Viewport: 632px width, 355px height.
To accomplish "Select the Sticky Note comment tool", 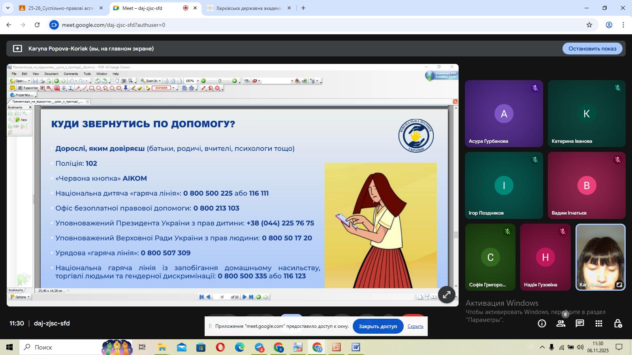I will click(x=12, y=88).
